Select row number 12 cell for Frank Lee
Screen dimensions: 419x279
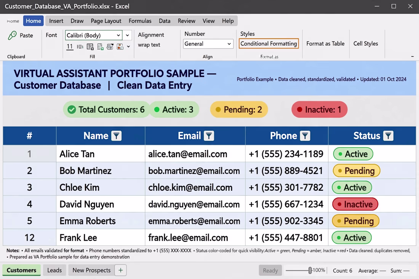point(29,238)
